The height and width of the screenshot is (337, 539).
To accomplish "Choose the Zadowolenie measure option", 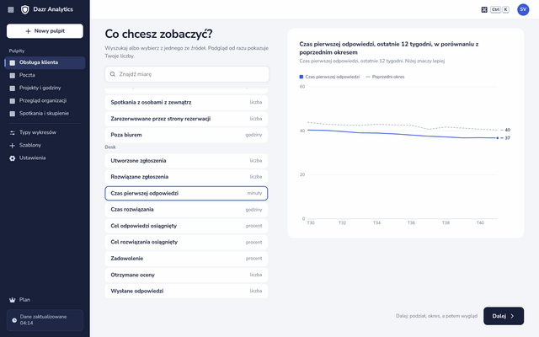I will point(186,259).
